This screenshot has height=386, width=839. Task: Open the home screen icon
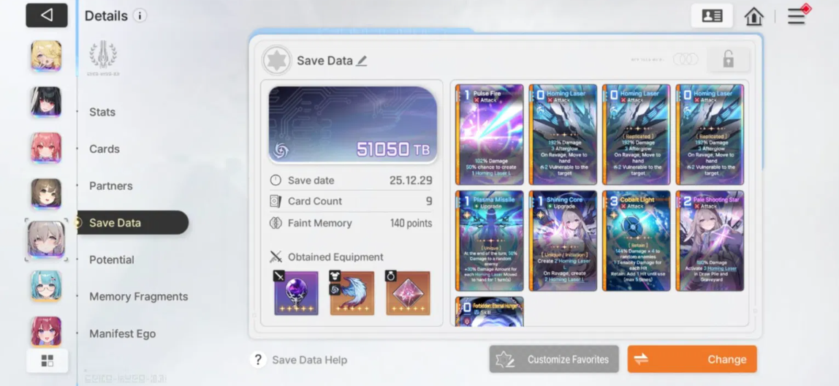[x=753, y=16]
